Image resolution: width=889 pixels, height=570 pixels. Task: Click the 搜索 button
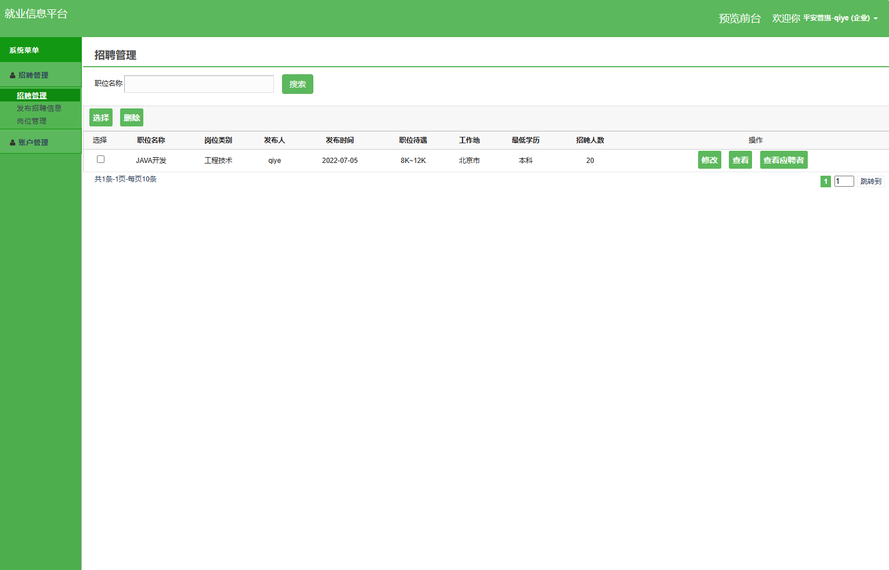[x=298, y=84]
